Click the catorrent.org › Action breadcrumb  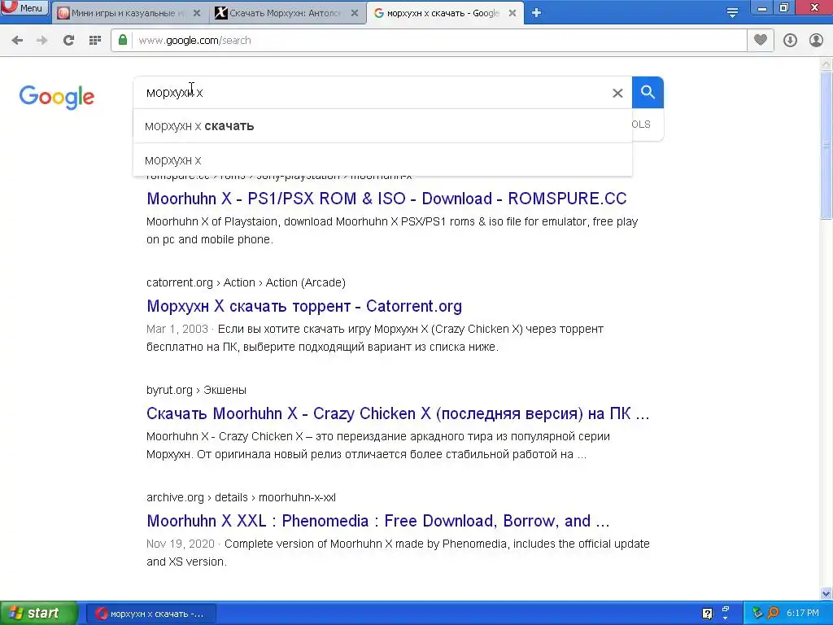pyautogui.click(x=246, y=282)
